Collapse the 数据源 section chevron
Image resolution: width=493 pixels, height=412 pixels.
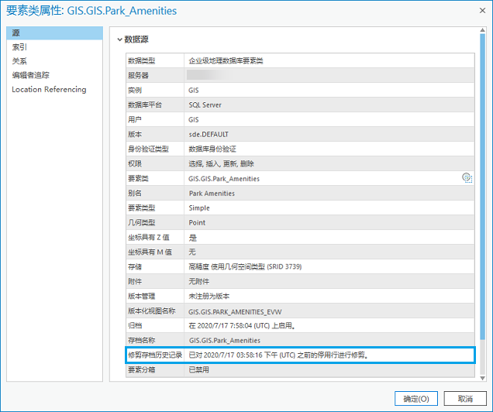coord(119,39)
